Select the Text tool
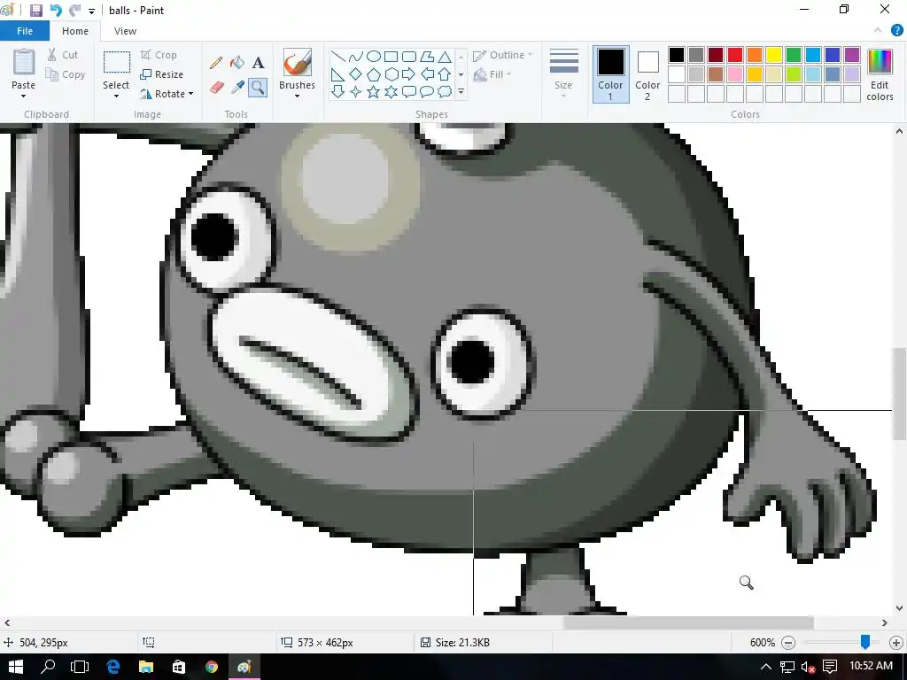Screen dimensions: 907x680 [x=258, y=63]
